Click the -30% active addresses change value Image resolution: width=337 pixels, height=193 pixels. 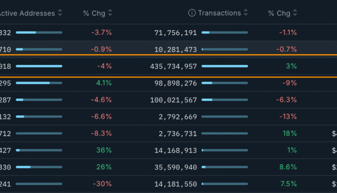pyautogui.click(x=102, y=184)
